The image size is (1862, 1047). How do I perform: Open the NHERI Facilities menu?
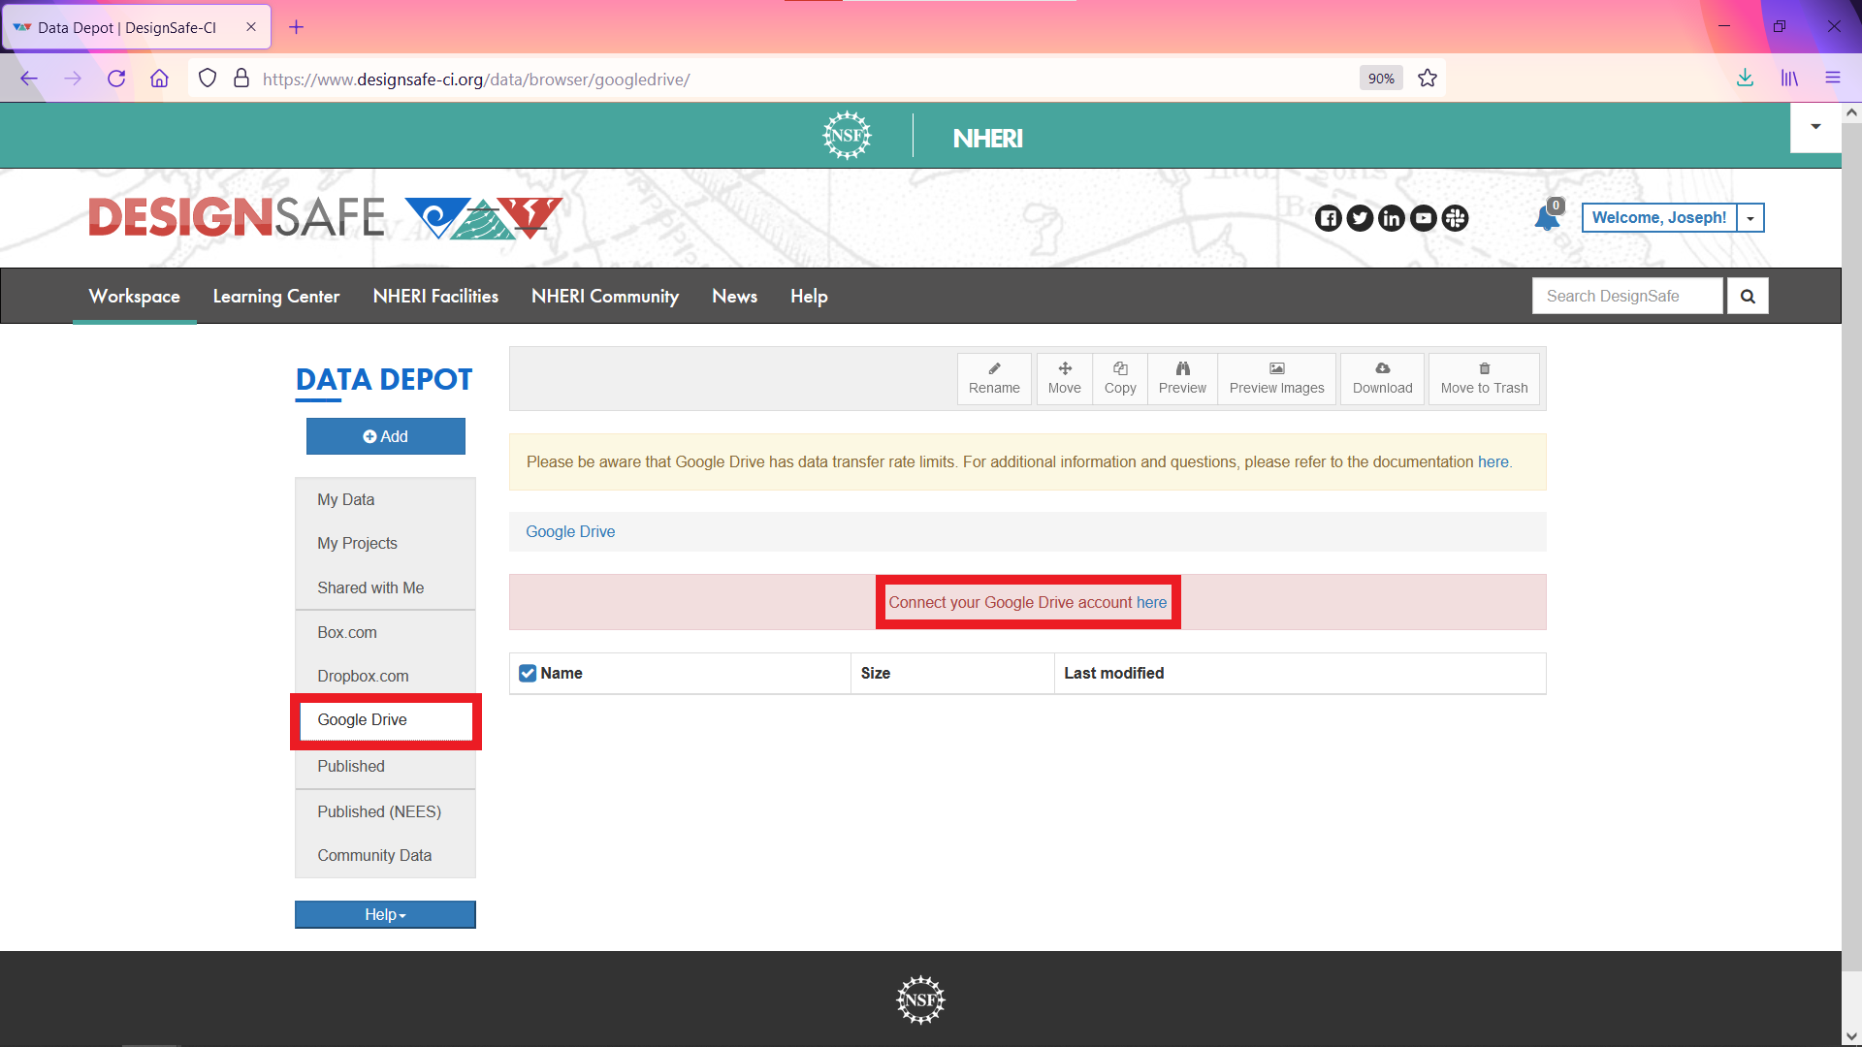[x=435, y=297]
